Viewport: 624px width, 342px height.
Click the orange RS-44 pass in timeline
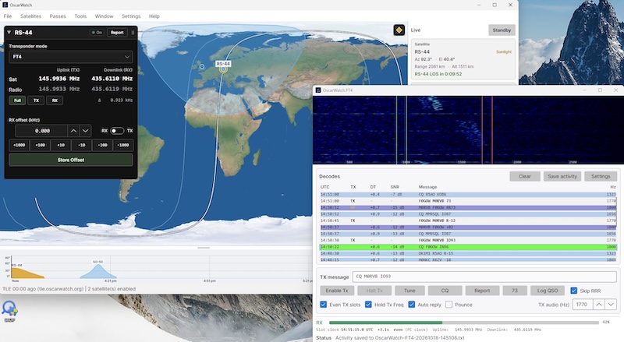pos(27,273)
